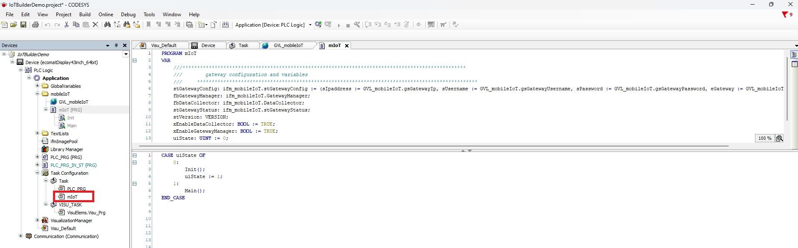Screen dimensions: 798x248
Task: Click the magnifier zoom icon beside 100 %
Action: [x=779, y=138]
